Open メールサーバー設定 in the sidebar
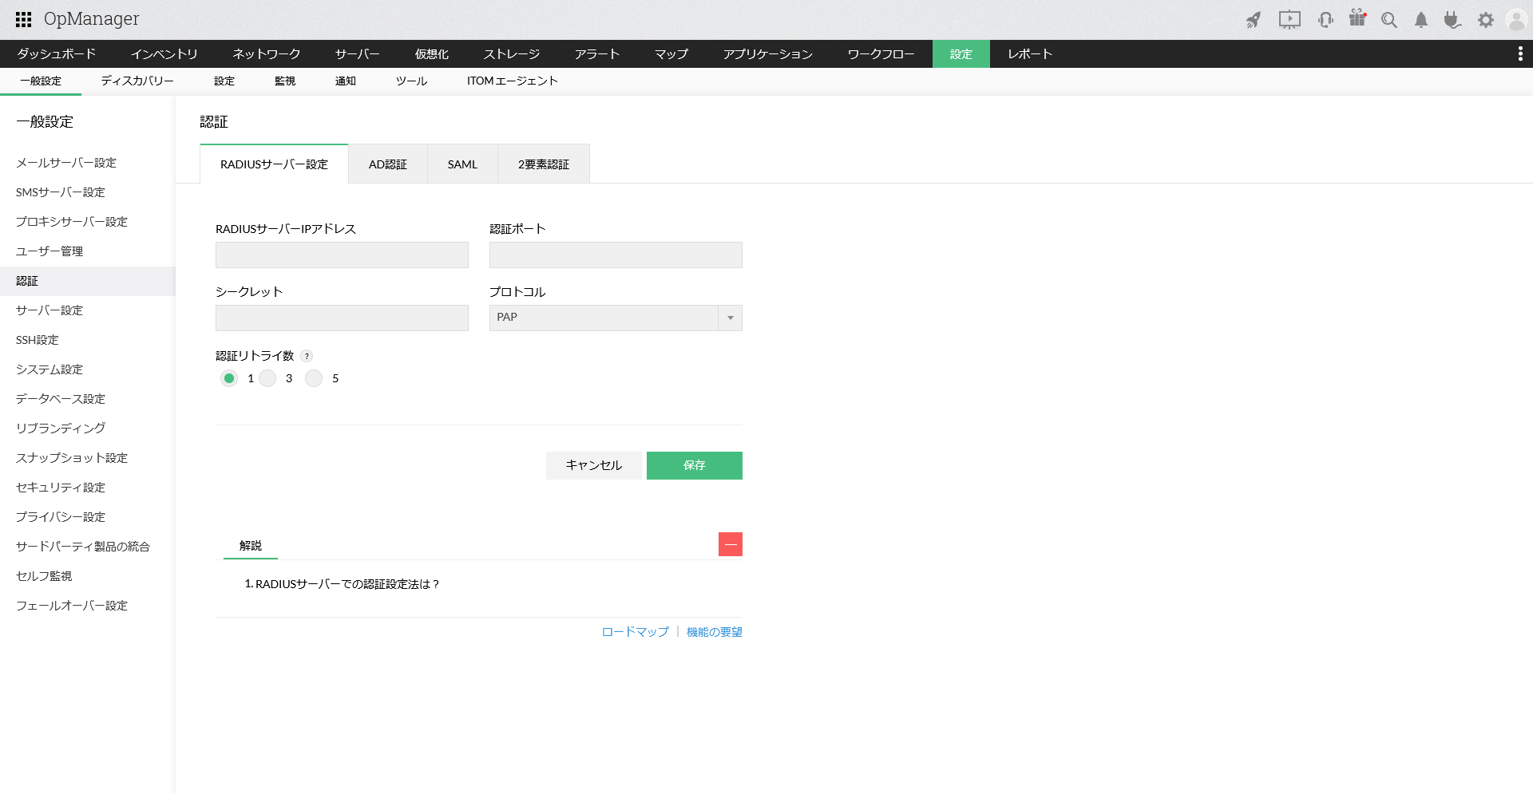The image size is (1533, 794). [88, 163]
